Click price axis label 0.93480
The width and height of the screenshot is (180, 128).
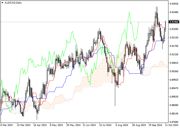click(x=174, y=12)
